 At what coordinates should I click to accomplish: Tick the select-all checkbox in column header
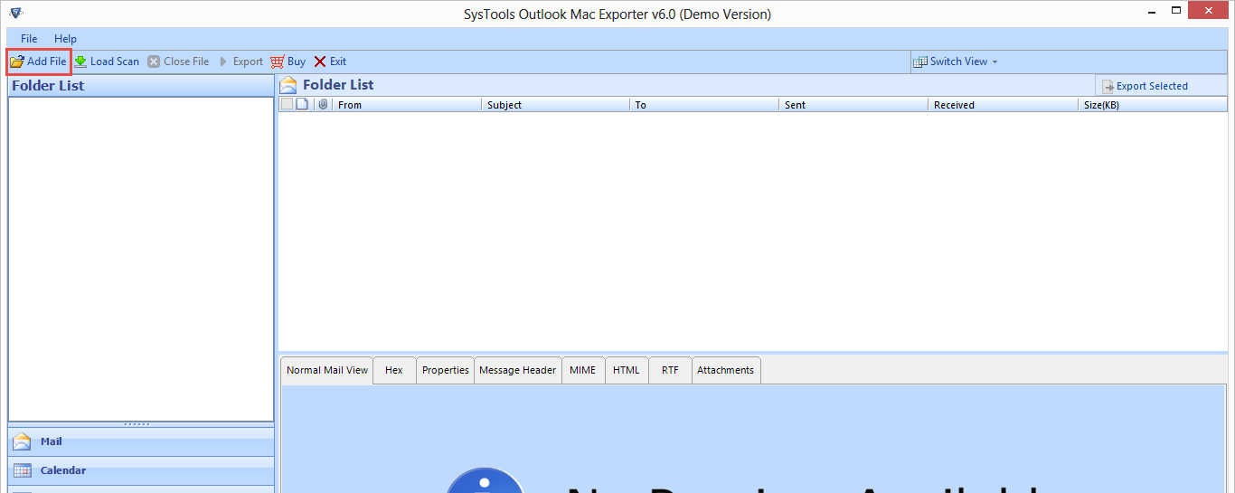click(287, 104)
